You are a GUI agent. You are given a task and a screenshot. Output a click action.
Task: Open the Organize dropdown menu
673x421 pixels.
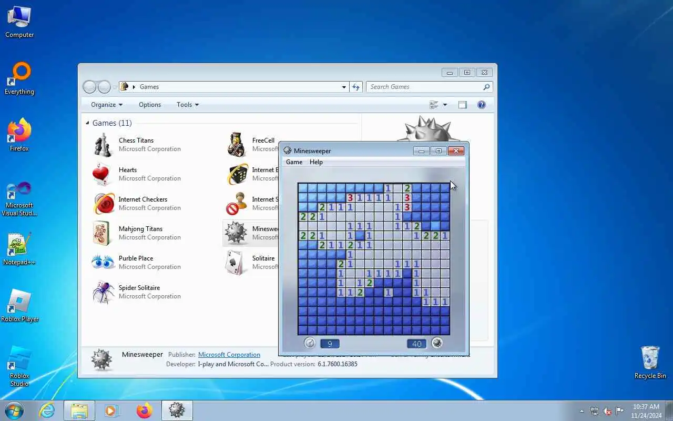pyautogui.click(x=107, y=105)
